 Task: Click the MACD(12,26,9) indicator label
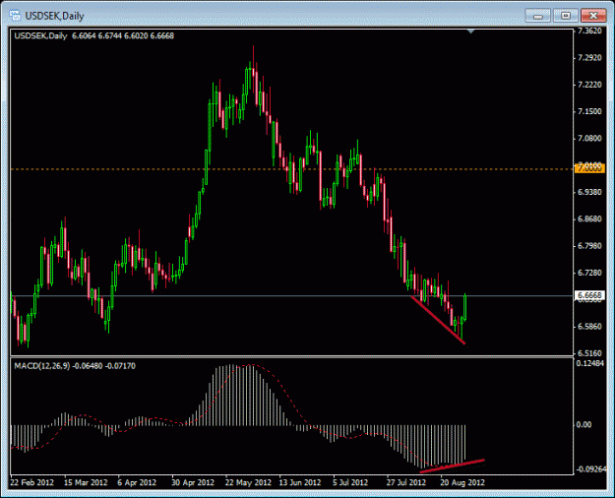tap(75, 366)
